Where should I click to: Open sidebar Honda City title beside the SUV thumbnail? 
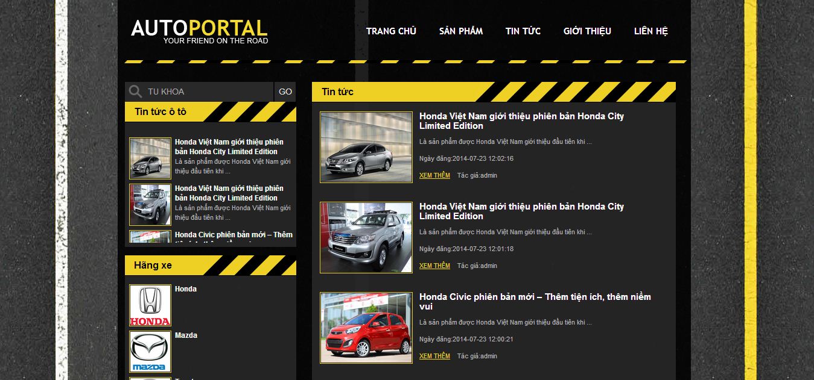tap(229, 193)
